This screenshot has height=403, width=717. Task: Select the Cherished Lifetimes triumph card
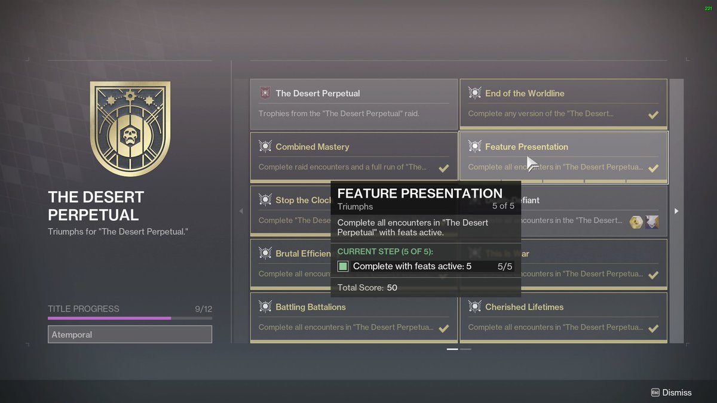tap(563, 318)
